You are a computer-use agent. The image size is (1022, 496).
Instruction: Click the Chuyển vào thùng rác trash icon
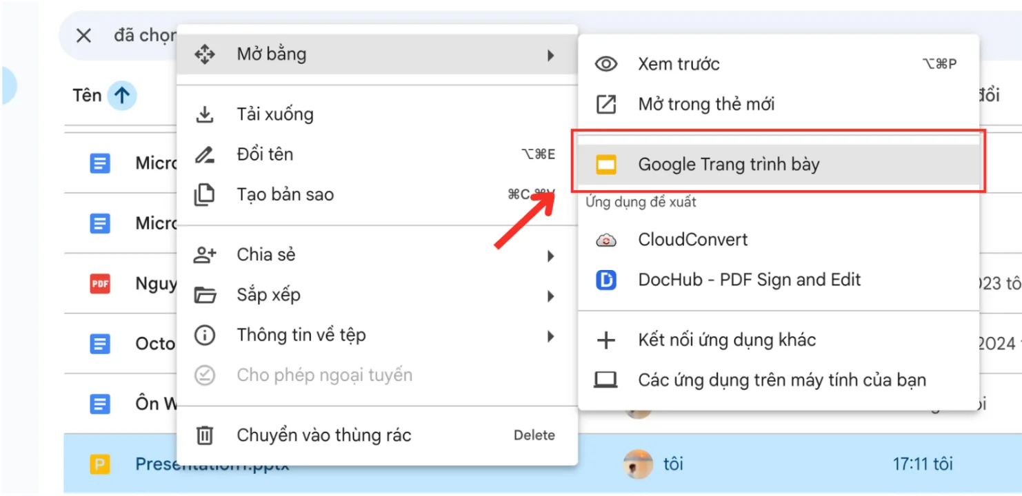205,435
